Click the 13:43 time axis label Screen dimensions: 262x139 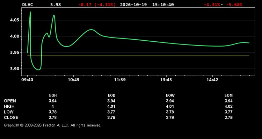coord(166,80)
